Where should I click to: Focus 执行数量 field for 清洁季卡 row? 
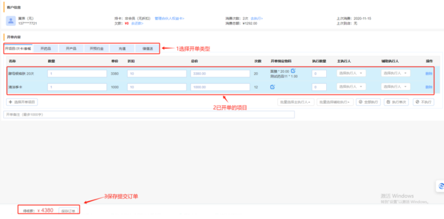tap(319, 87)
